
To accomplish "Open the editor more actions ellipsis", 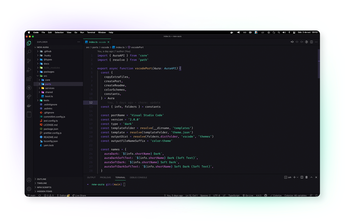I will pos(316,42).
